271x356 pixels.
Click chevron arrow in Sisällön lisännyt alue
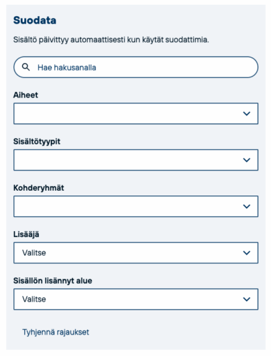[x=246, y=299]
